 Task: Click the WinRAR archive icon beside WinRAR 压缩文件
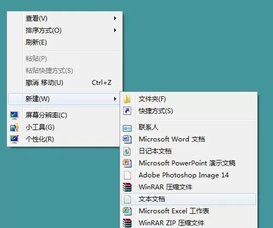[x=127, y=187]
